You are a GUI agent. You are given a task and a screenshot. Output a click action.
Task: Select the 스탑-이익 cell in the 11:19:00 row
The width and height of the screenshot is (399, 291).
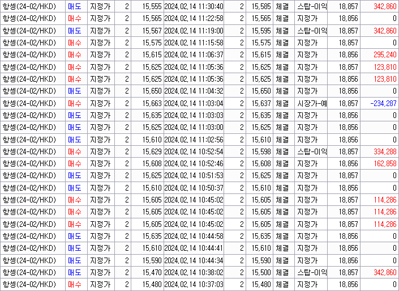click(312, 31)
